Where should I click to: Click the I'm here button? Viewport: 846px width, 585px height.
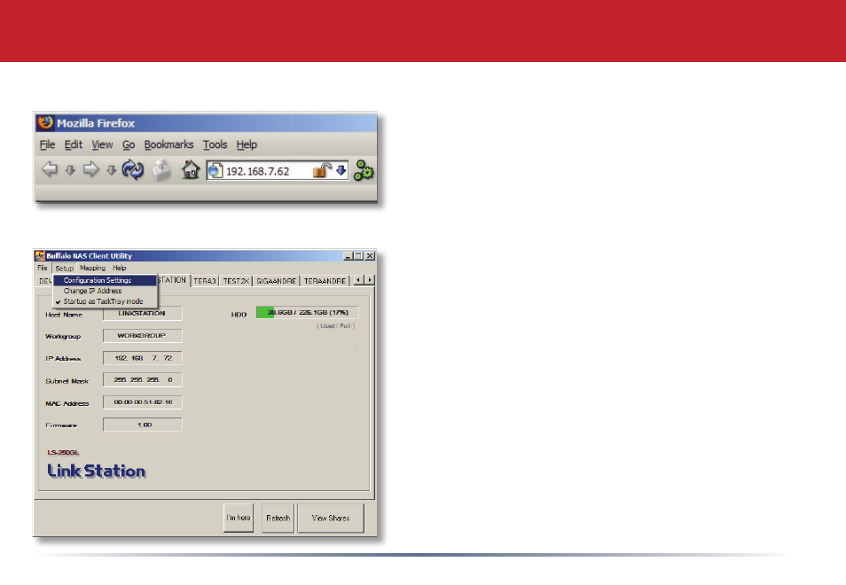pos(239,519)
